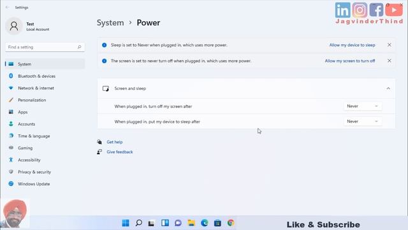The height and width of the screenshot is (230, 408).
Task: Click the Test account name
Action: (30, 24)
